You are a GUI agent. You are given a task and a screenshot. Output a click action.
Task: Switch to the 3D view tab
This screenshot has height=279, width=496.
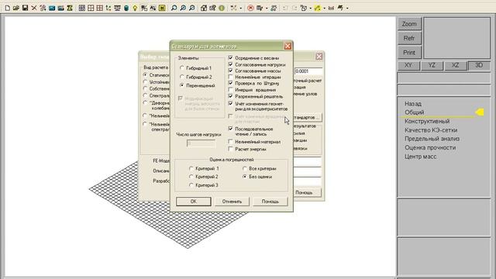[479, 65]
